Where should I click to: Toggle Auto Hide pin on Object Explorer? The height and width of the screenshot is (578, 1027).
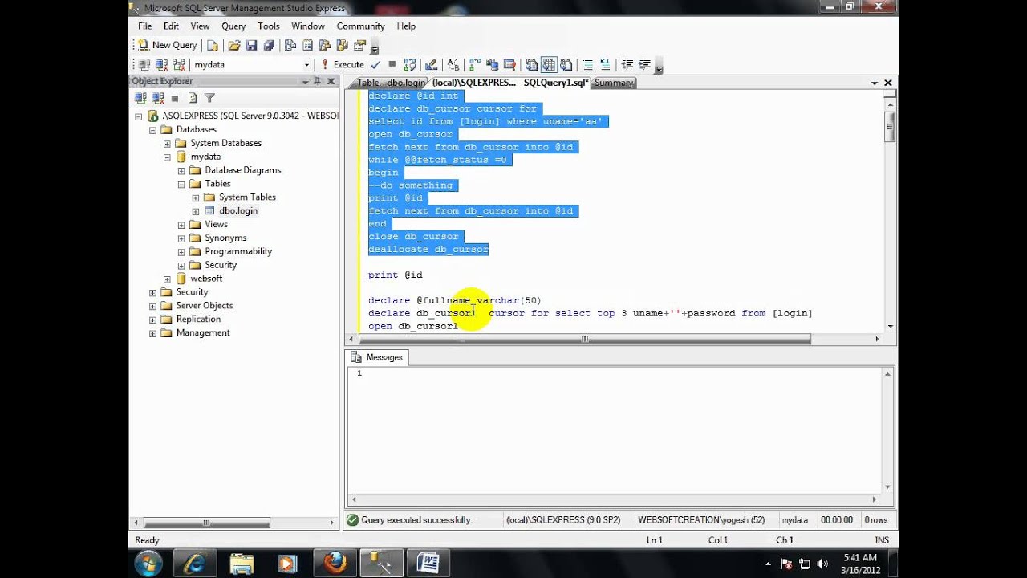pos(318,81)
